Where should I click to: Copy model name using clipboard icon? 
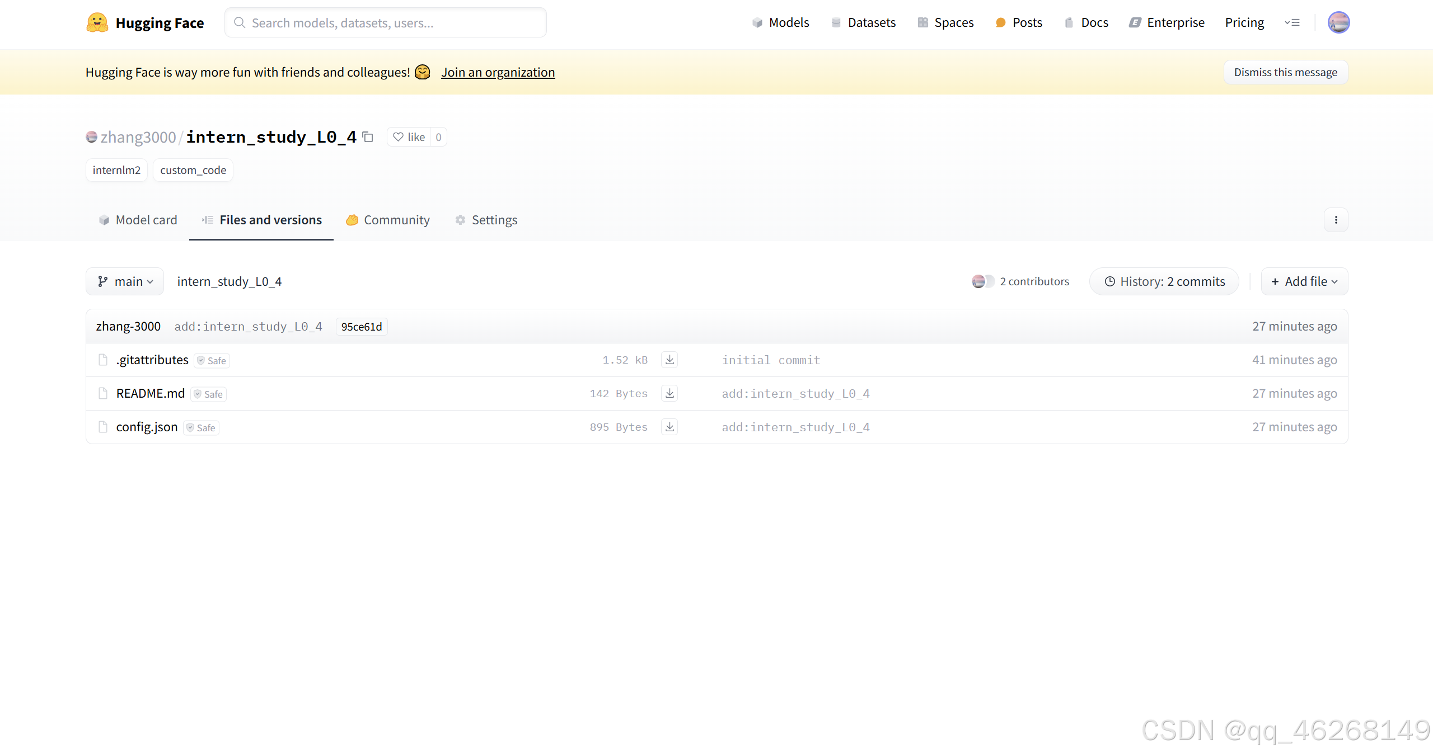[368, 137]
